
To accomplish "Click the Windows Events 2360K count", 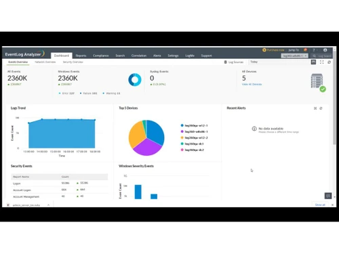I will (x=68, y=78).
